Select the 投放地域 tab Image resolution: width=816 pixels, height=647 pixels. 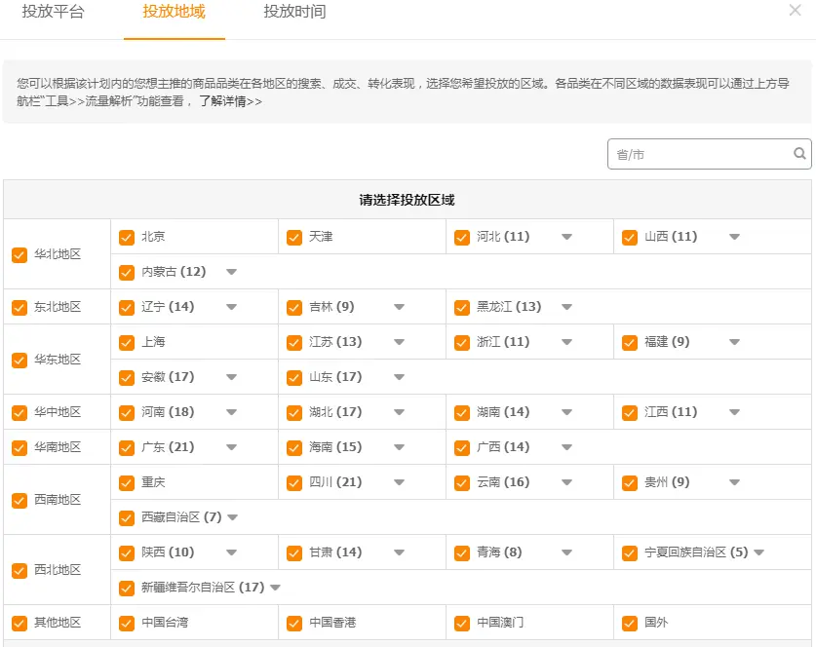pos(174,13)
